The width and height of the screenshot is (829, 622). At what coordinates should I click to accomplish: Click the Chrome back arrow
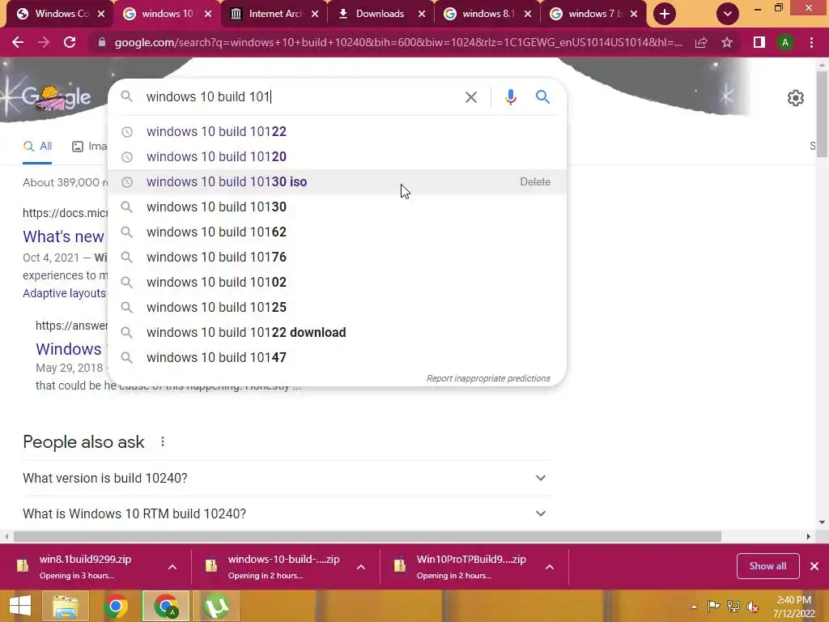(x=18, y=42)
